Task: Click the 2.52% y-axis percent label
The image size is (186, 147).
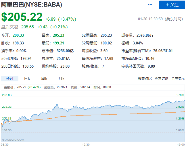Action: point(180,107)
